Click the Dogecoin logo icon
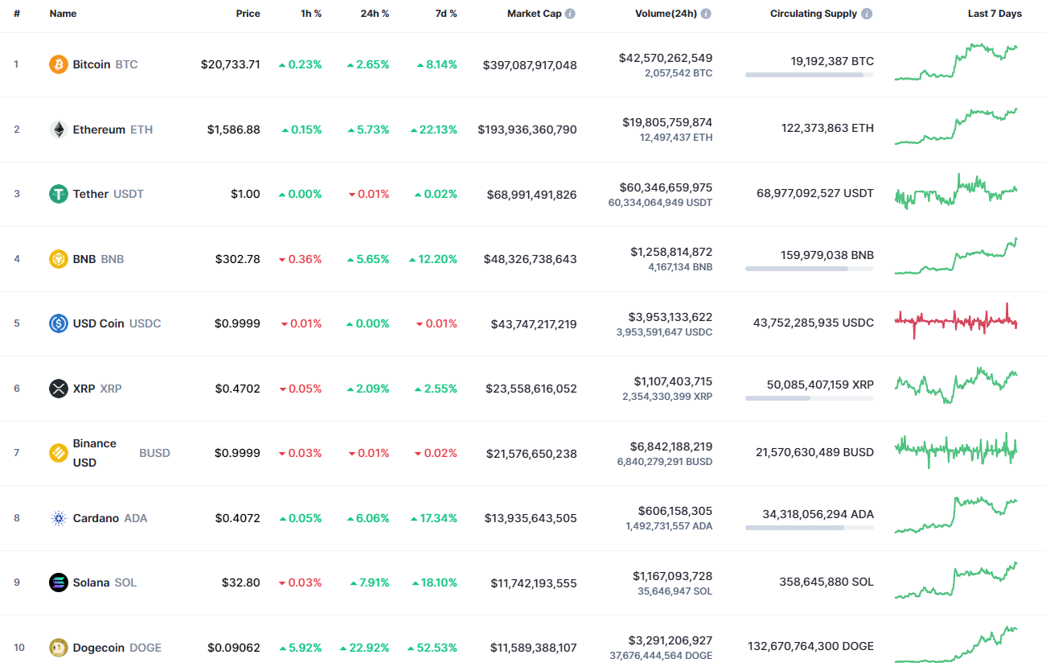Screen dimensions: 1046x671 (58, 647)
